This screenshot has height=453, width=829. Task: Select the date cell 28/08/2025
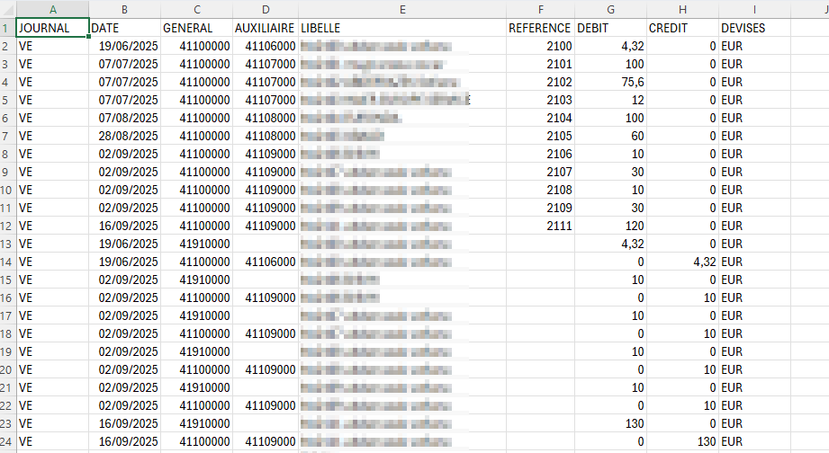pos(124,136)
